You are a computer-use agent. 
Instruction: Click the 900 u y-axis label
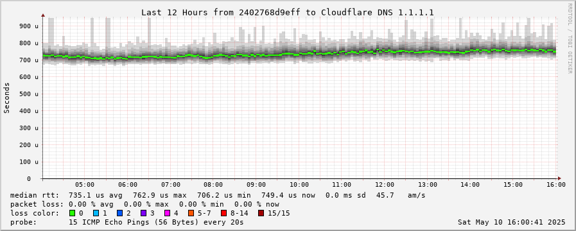29,26
